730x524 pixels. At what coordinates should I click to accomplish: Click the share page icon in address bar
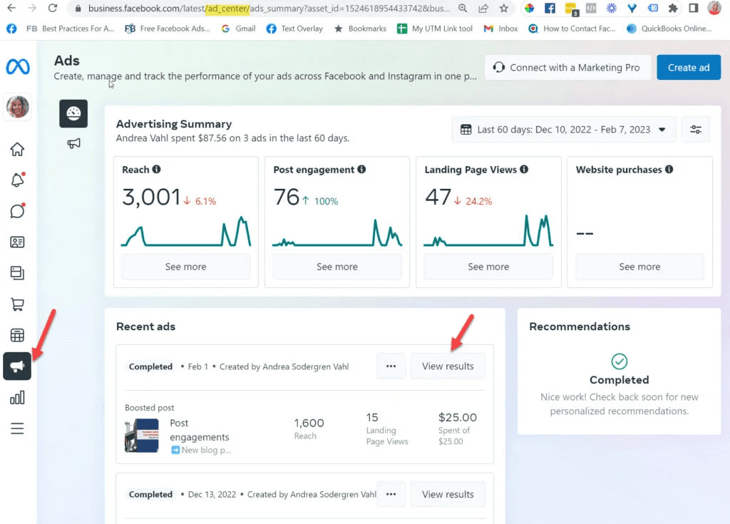pos(483,8)
